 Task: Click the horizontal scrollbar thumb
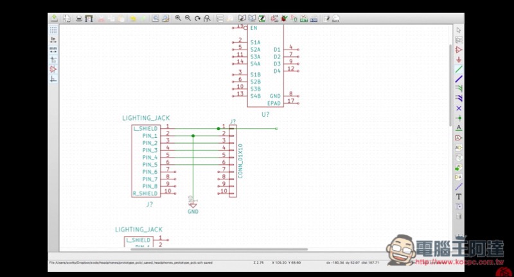coord(219,249)
